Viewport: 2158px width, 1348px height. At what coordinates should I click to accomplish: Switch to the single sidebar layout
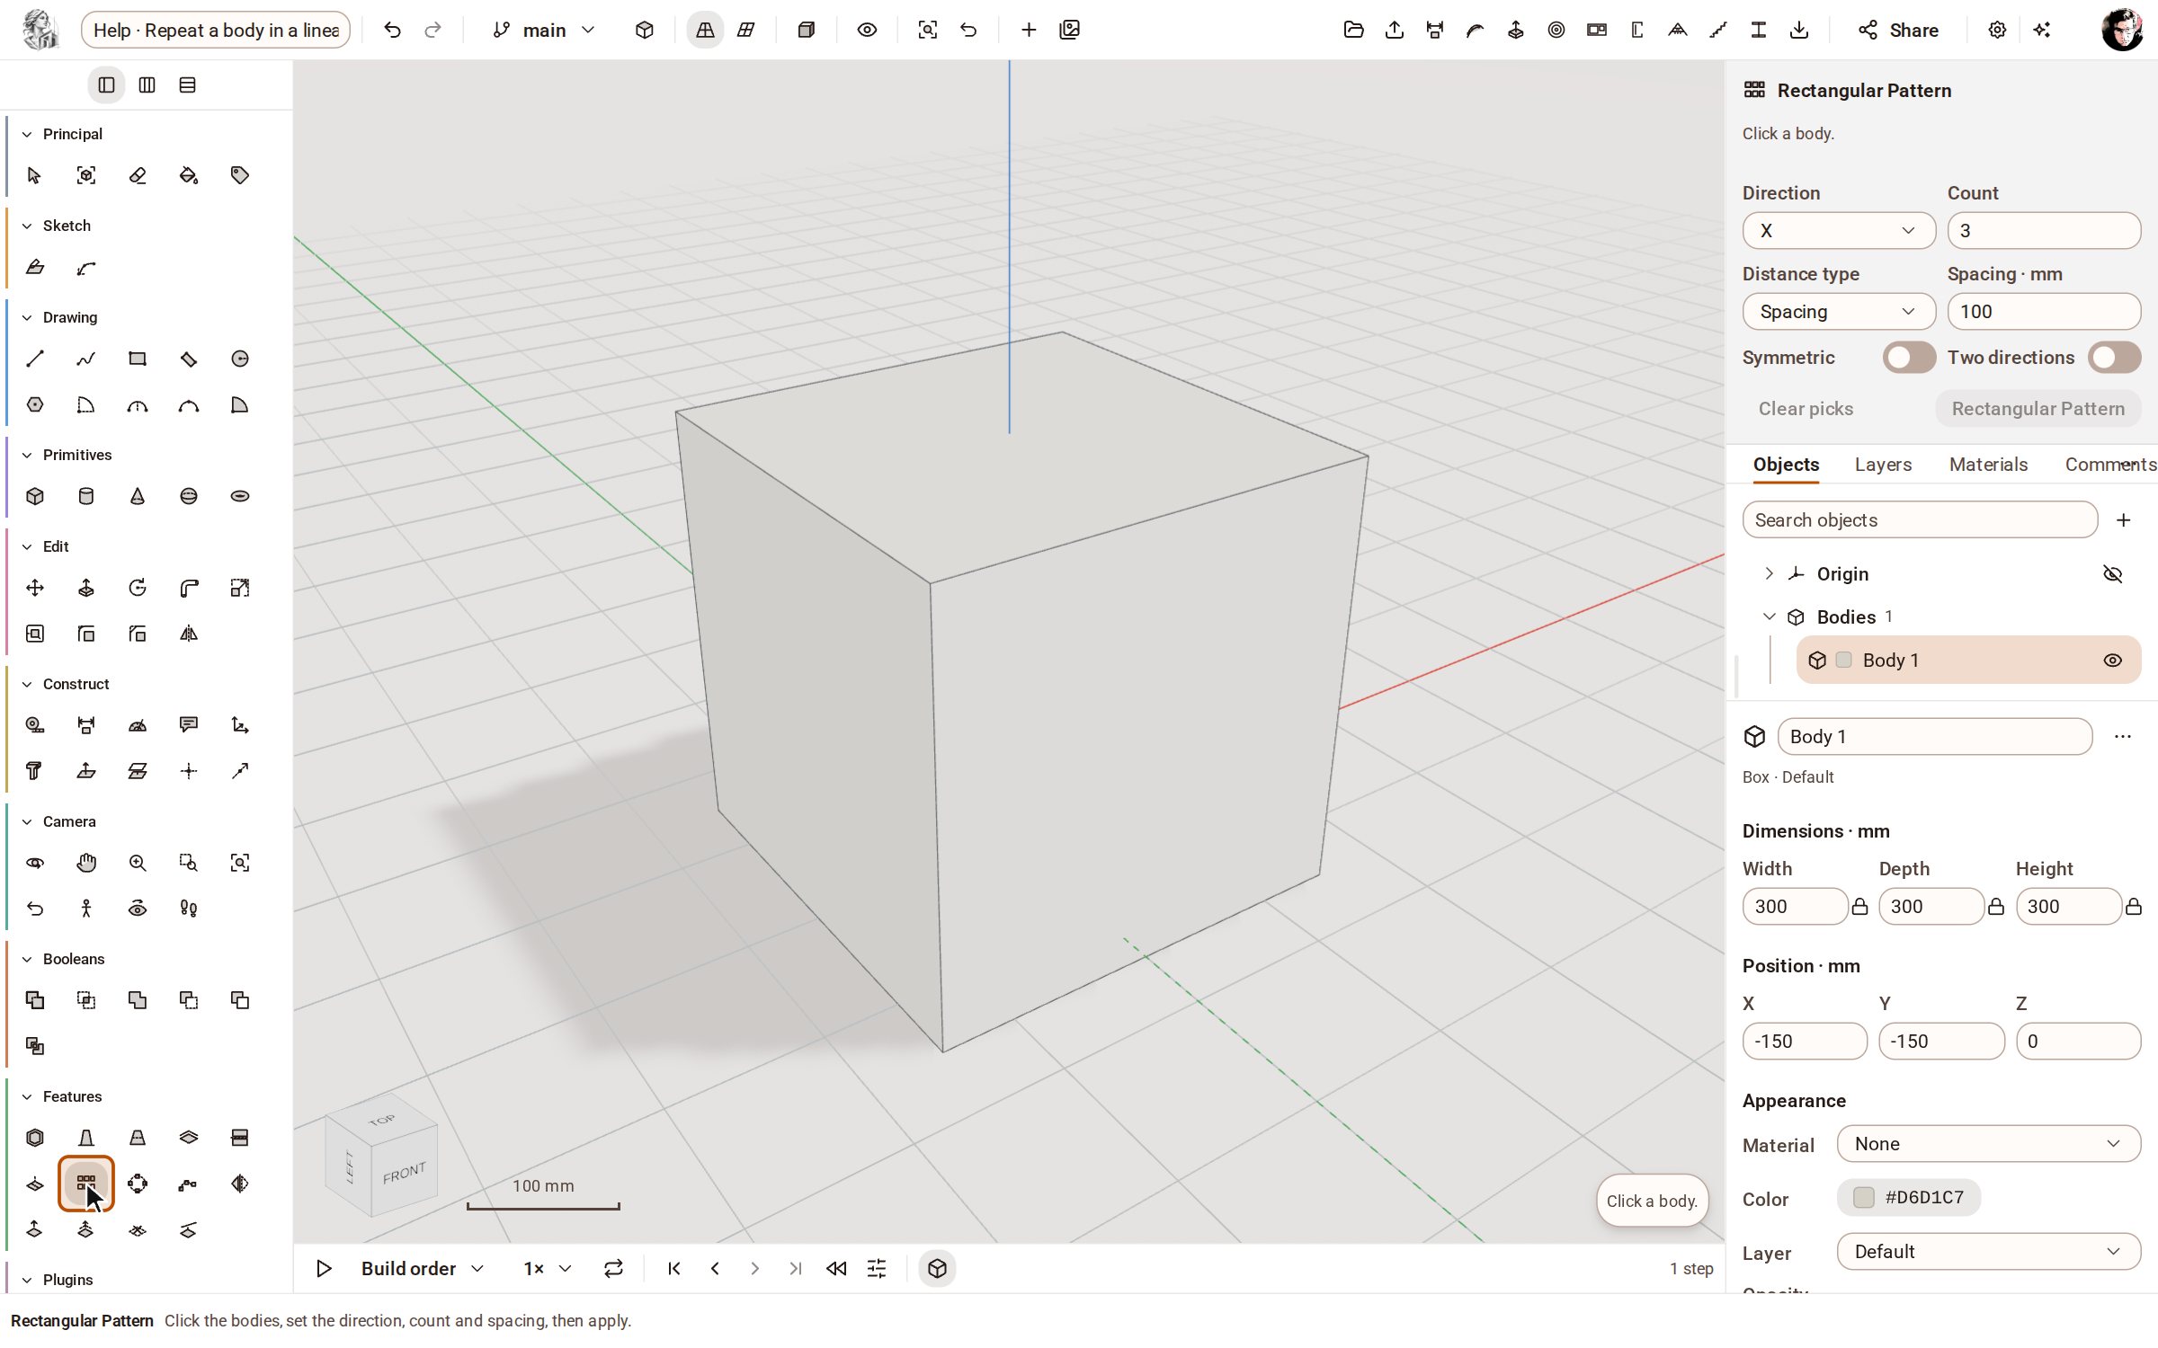[106, 85]
